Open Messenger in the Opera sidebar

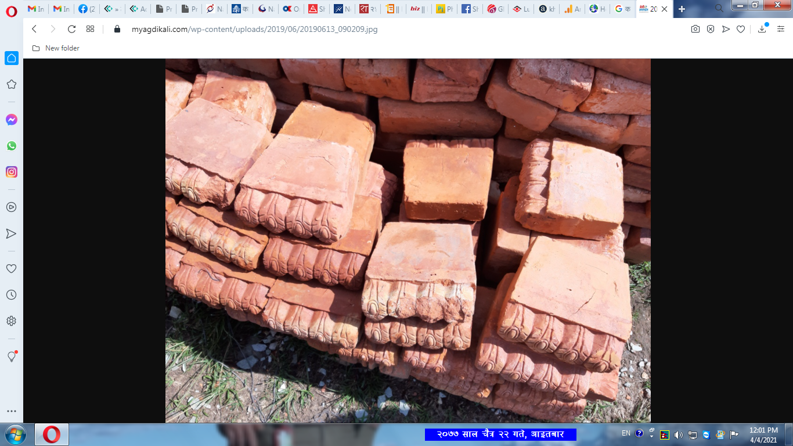point(12,120)
